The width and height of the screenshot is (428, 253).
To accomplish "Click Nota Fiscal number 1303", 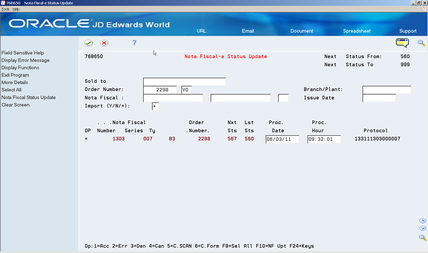I will pos(118,139).
